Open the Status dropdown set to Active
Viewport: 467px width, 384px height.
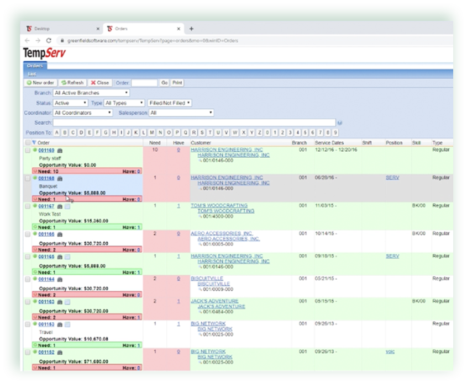(x=70, y=103)
